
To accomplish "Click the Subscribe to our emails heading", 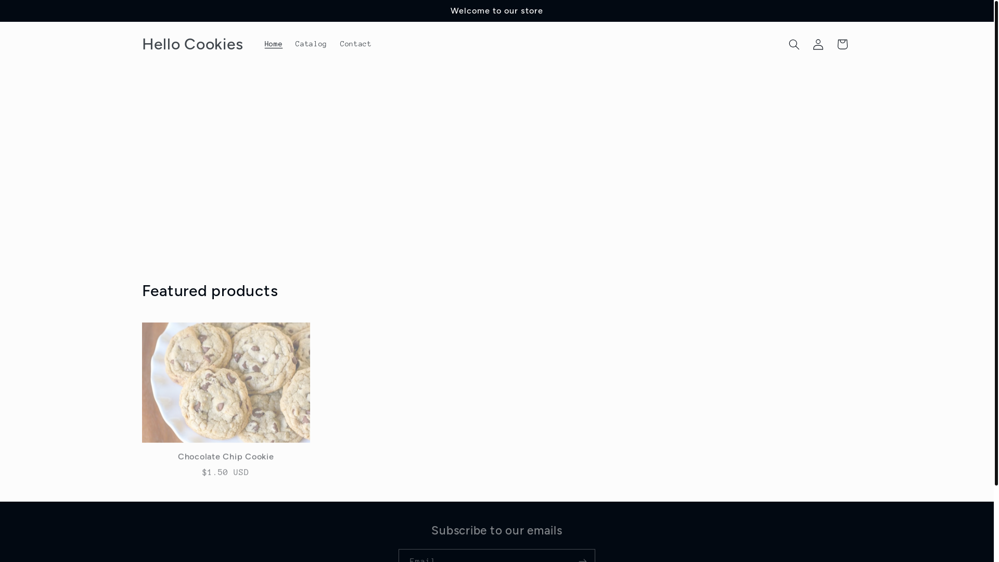I will (x=497, y=530).
